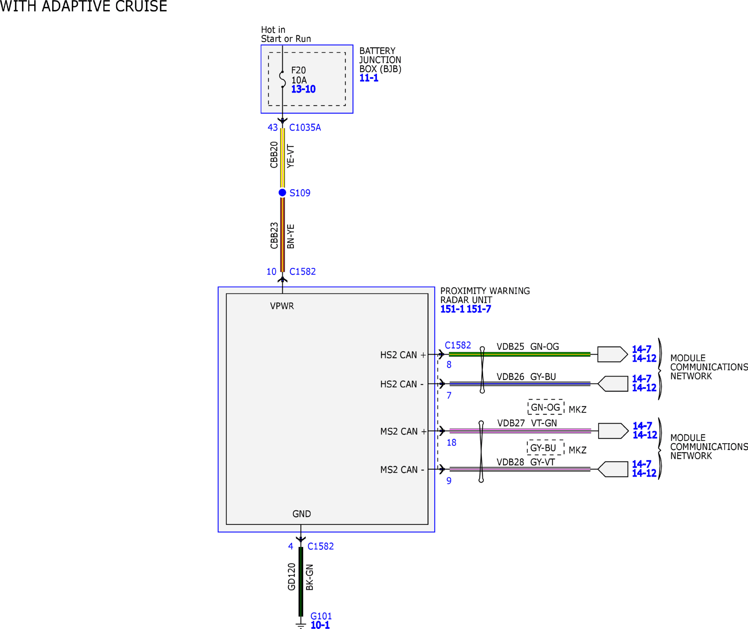Open the 151-7 radar unit page reference
Screen dimensions: 748x629
point(479,309)
